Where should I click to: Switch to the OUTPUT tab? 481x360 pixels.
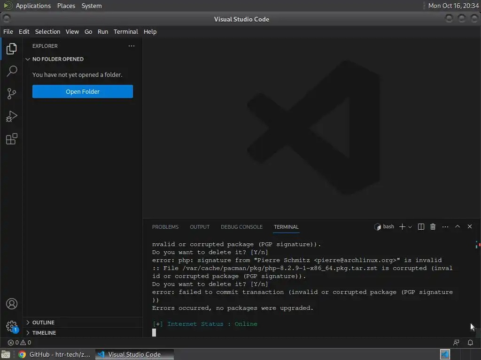tap(200, 227)
